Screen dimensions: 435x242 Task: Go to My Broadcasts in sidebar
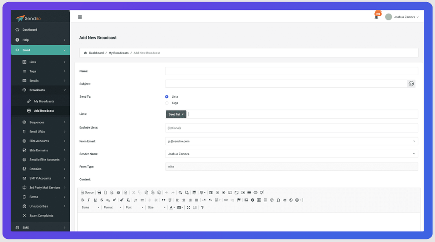click(40, 101)
